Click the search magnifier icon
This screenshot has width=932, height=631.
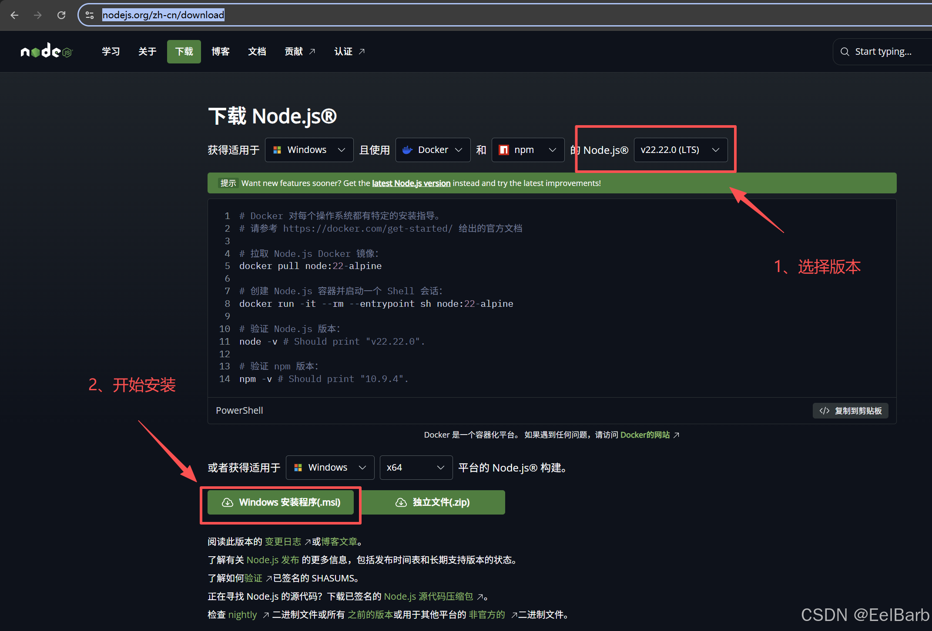(x=845, y=52)
